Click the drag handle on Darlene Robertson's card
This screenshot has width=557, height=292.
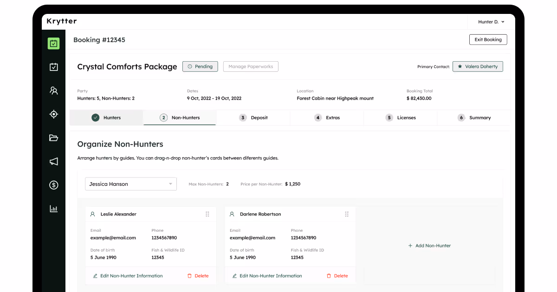pos(347,214)
